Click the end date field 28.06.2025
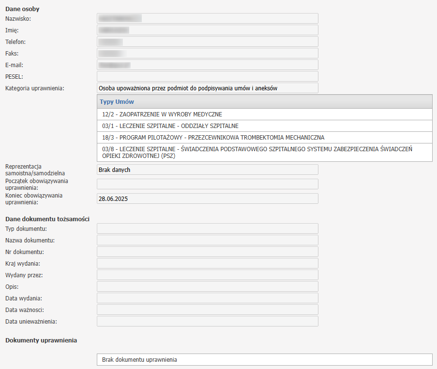Screen dimensions: 437x369 coord(208,199)
